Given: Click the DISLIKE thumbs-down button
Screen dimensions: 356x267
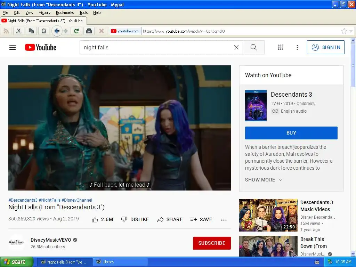Looking at the screenshot, I should (x=135, y=220).
